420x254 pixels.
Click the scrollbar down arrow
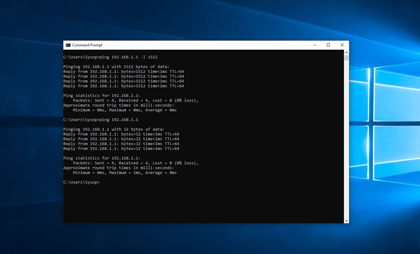tap(346, 221)
